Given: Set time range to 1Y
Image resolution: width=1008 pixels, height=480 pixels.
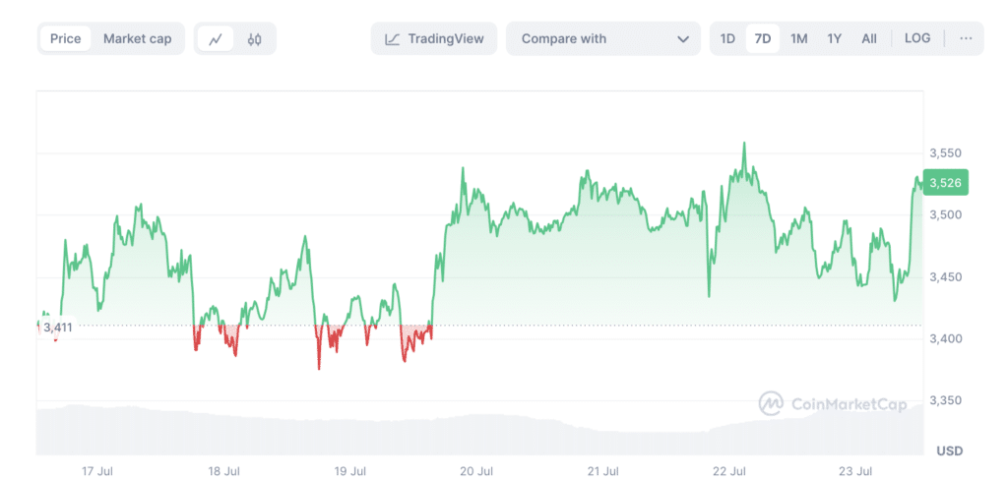Looking at the screenshot, I should [834, 39].
